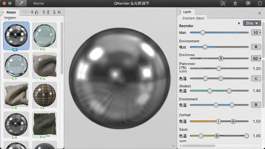
Task: Click the dark-dot handle on Sauts slider
Action: [217, 136]
